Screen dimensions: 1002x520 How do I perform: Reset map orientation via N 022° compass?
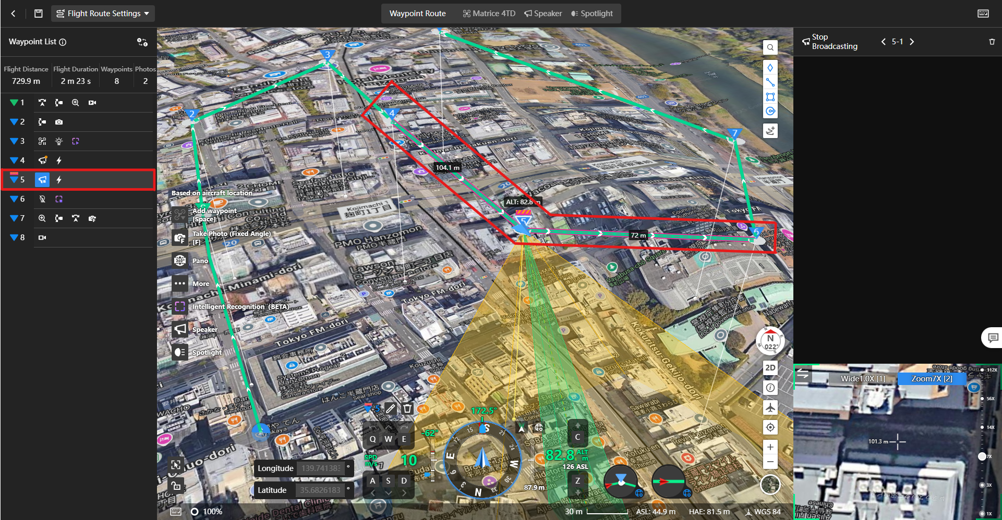coord(770,341)
